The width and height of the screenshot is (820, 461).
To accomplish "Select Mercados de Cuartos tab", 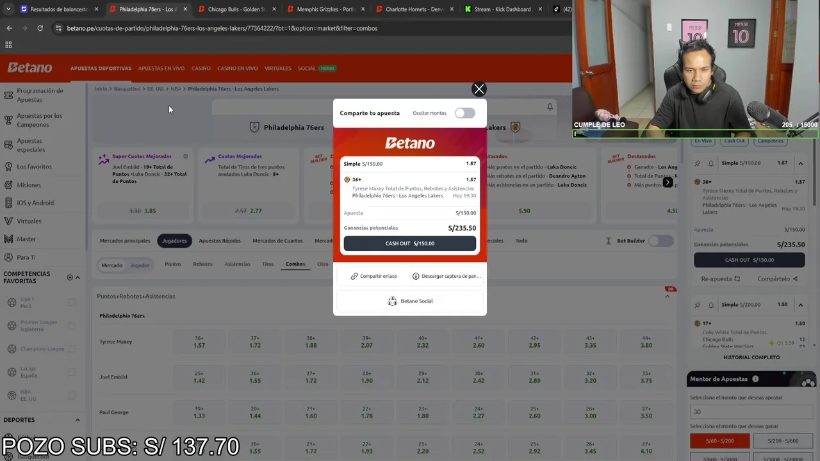I will click(x=277, y=241).
